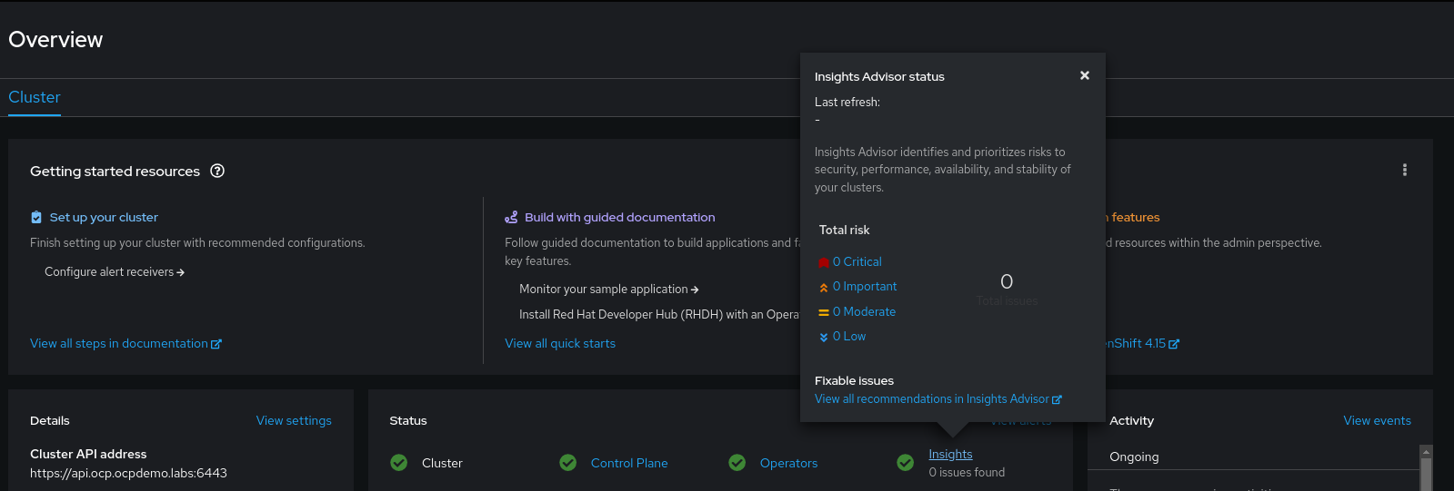Click the orange Important risk icon
The image size is (1454, 491).
pyautogui.click(x=823, y=287)
